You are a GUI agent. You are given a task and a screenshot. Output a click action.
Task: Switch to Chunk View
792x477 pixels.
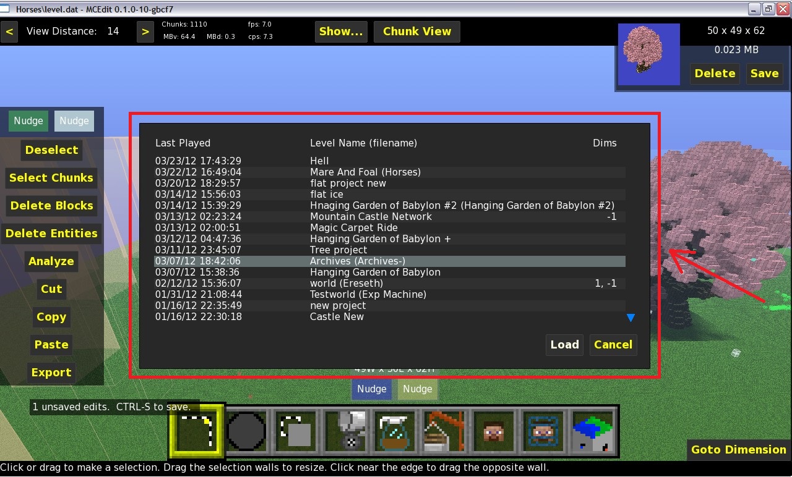click(417, 32)
